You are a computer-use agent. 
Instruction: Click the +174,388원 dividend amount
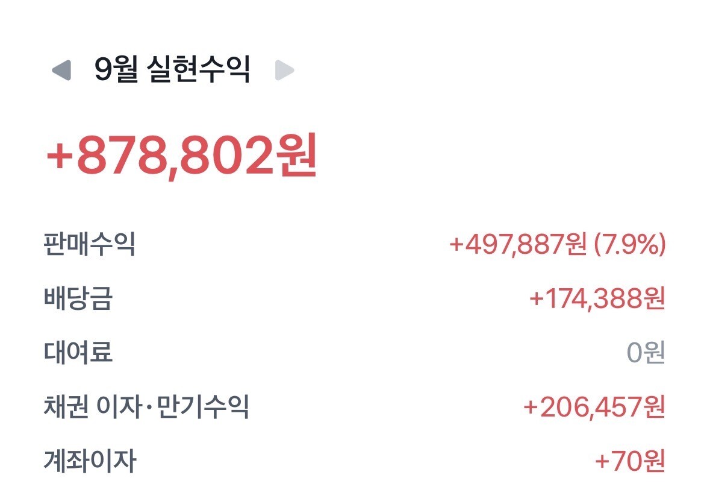coord(597,299)
